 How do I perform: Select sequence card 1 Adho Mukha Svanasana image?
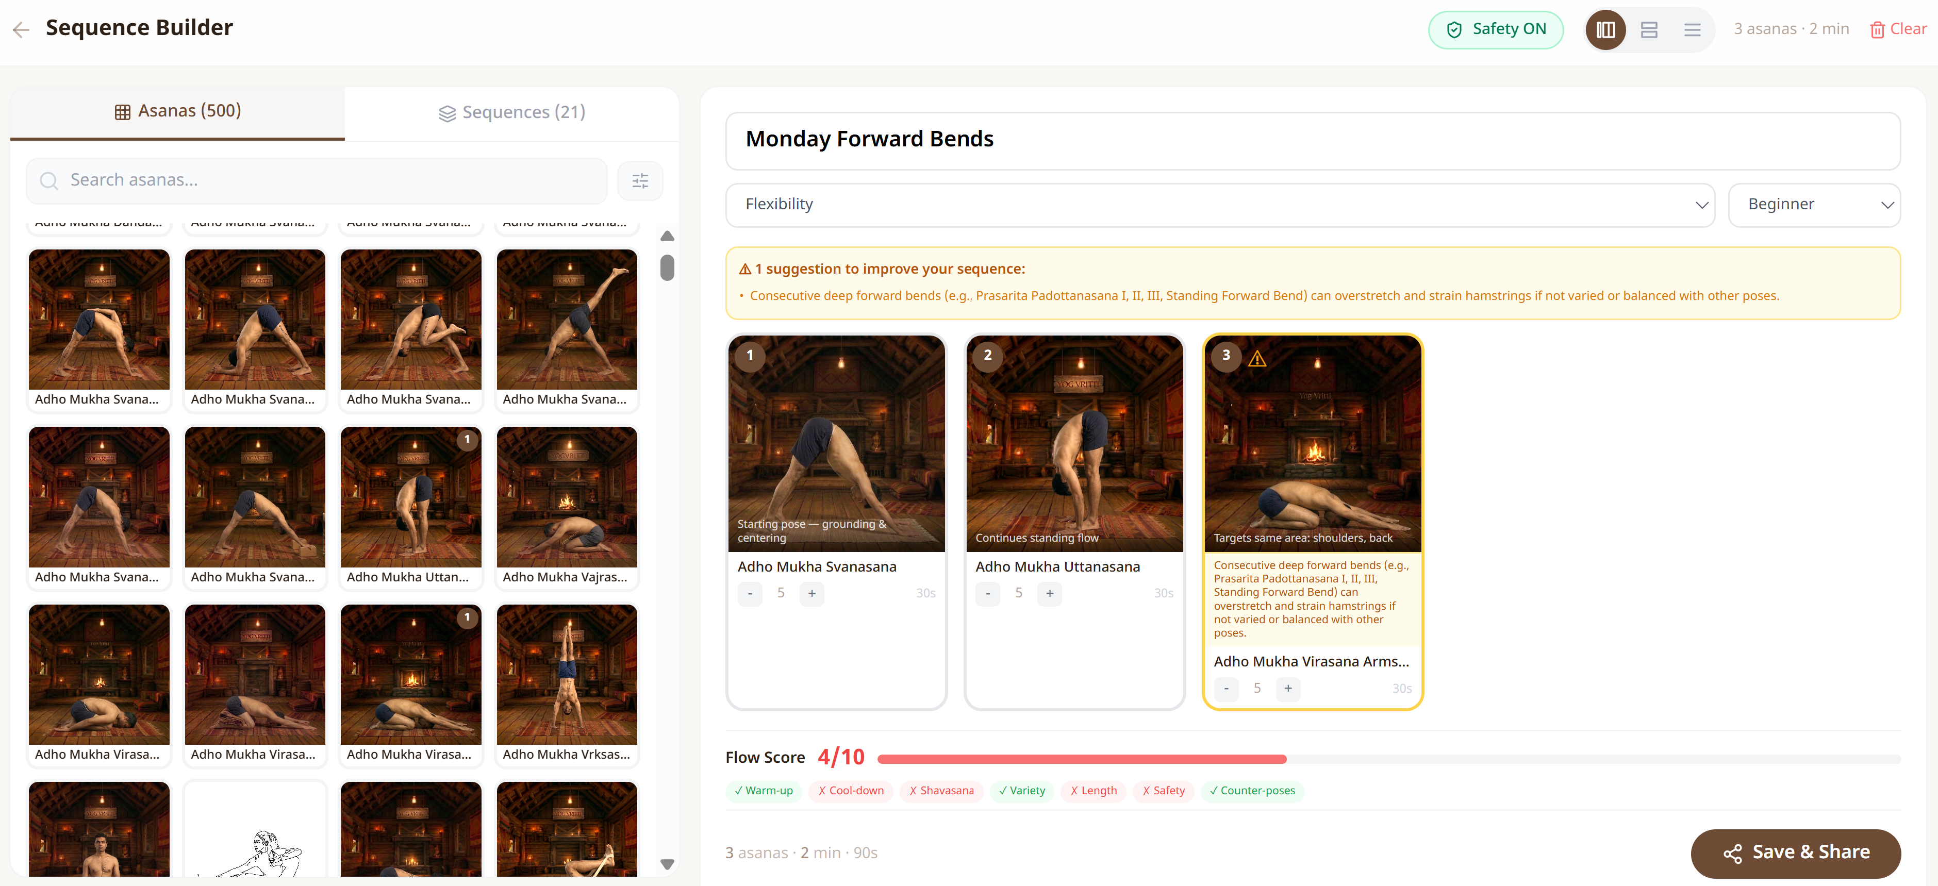point(836,444)
